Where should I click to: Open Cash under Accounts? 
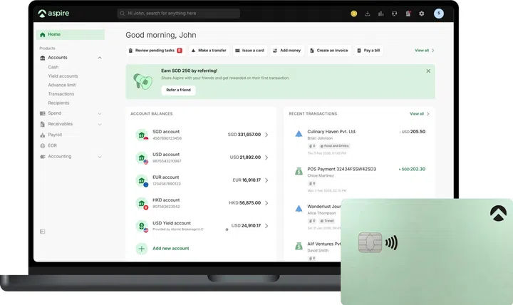pos(53,67)
